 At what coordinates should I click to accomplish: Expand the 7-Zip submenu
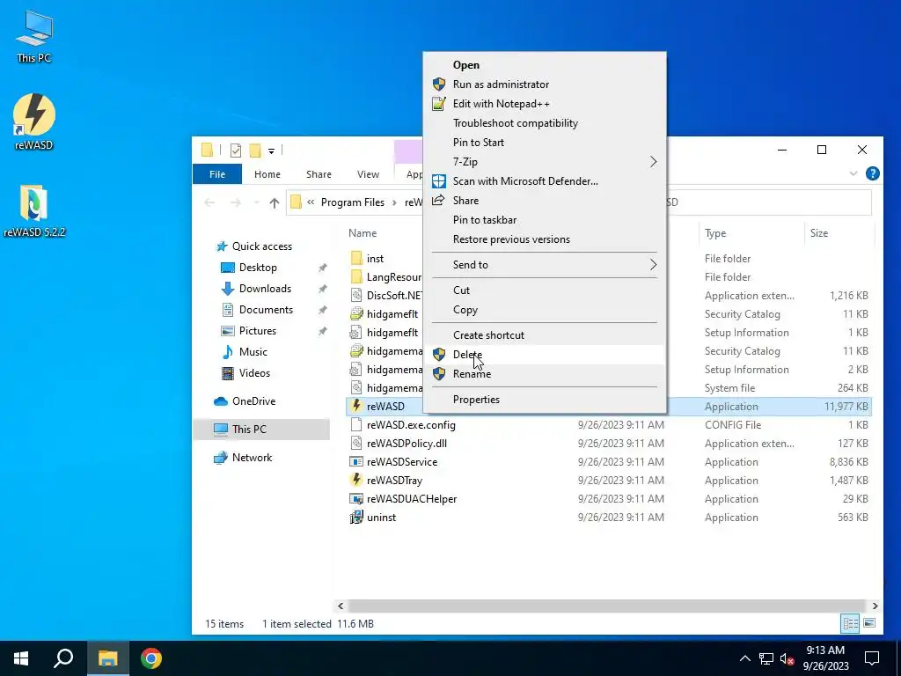[x=653, y=162]
